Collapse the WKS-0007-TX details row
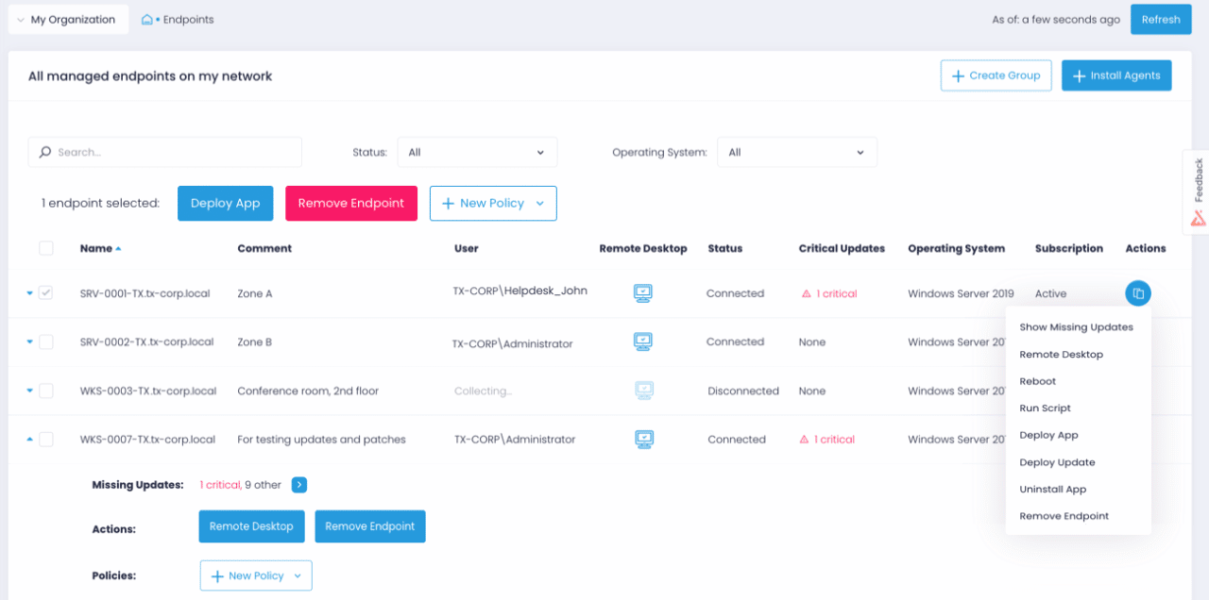This screenshot has width=1209, height=600. coord(28,439)
